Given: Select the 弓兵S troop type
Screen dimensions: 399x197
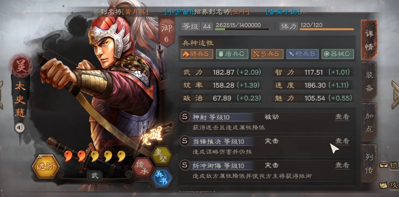Looking at the screenshot, I should tap(267, 54).
